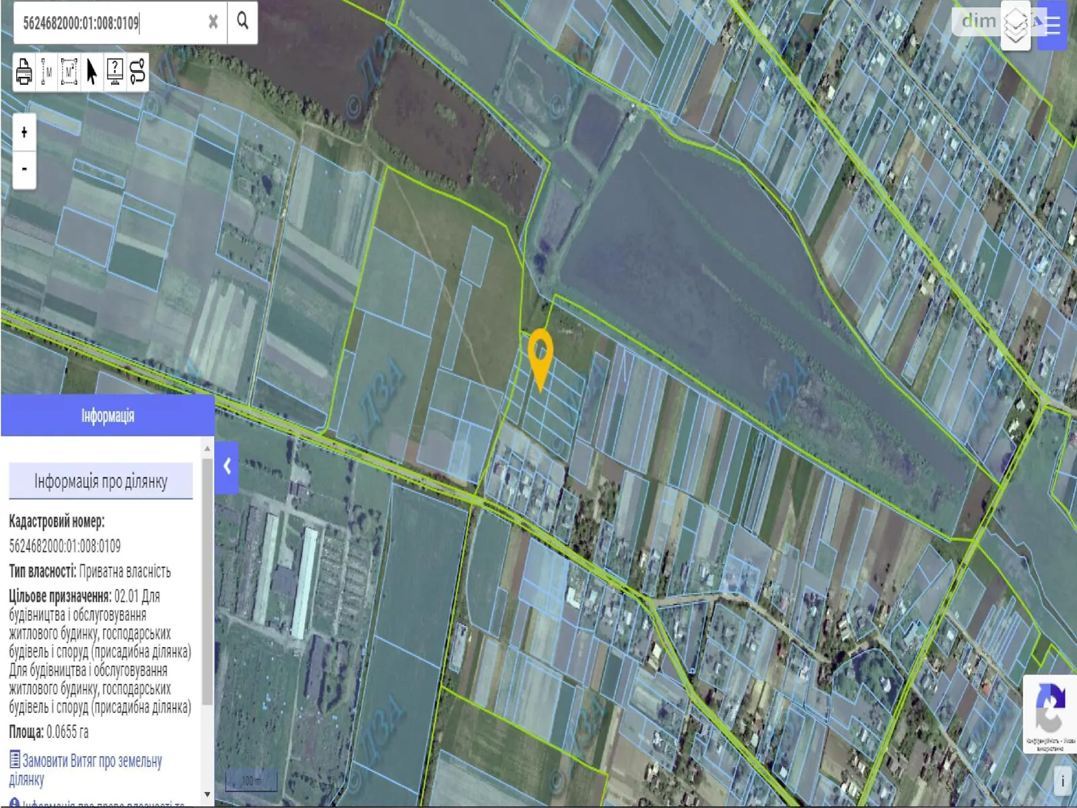
Task: Open the map layers switcher
Action: (x=1016, y=26)
